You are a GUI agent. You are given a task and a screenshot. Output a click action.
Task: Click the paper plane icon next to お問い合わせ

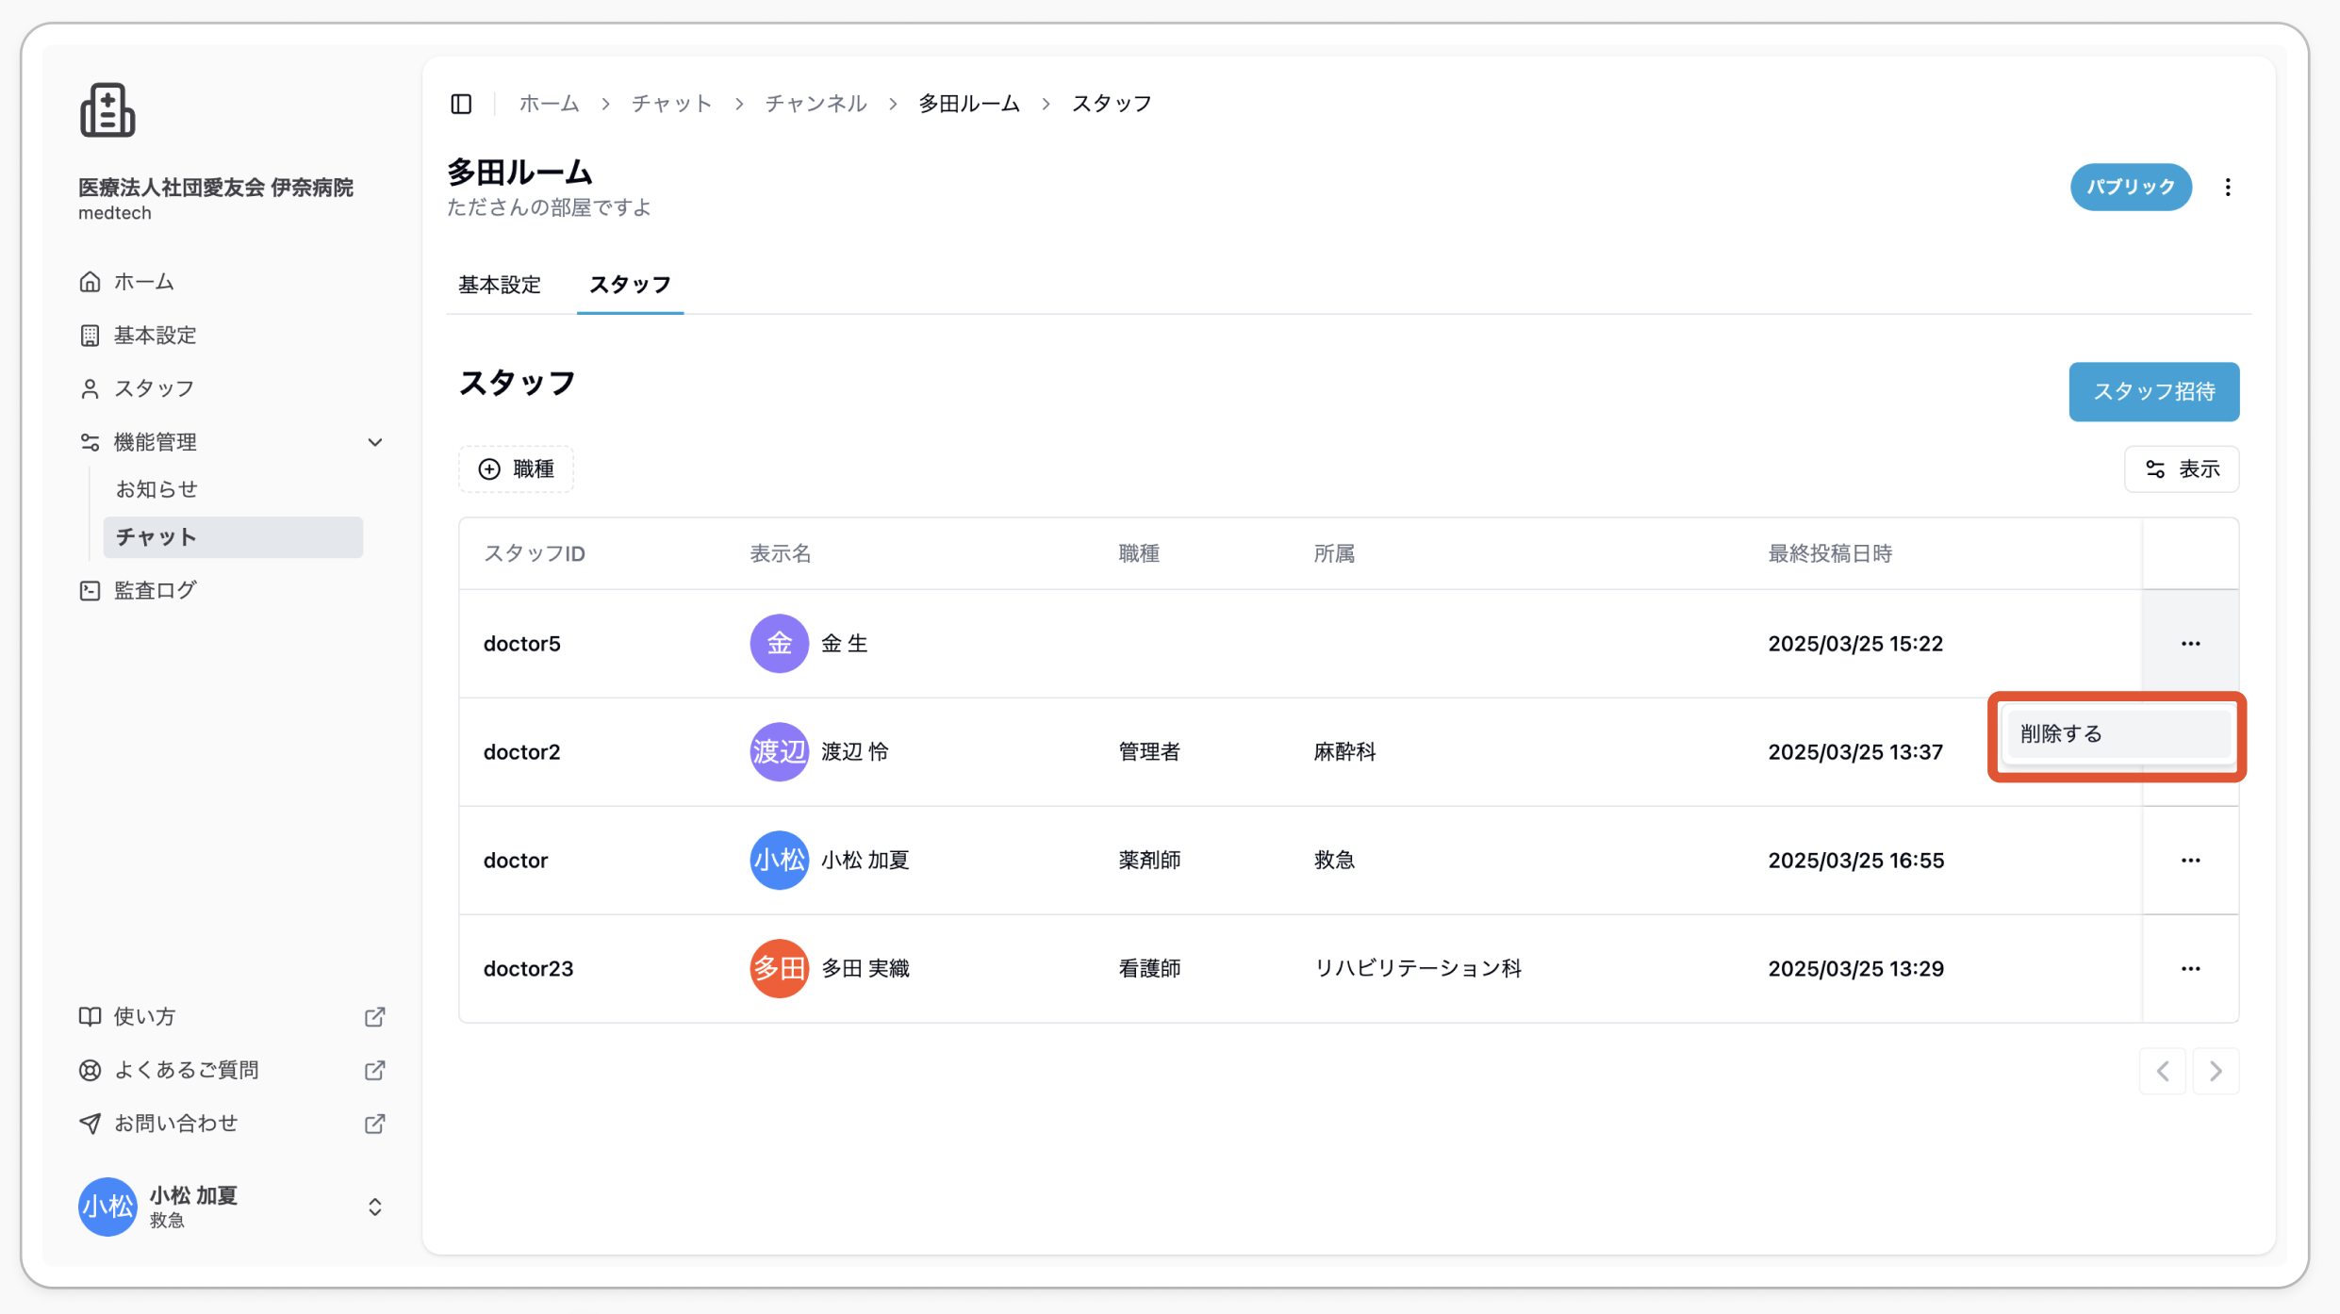pyautogui.click(x=90, y=1124)
